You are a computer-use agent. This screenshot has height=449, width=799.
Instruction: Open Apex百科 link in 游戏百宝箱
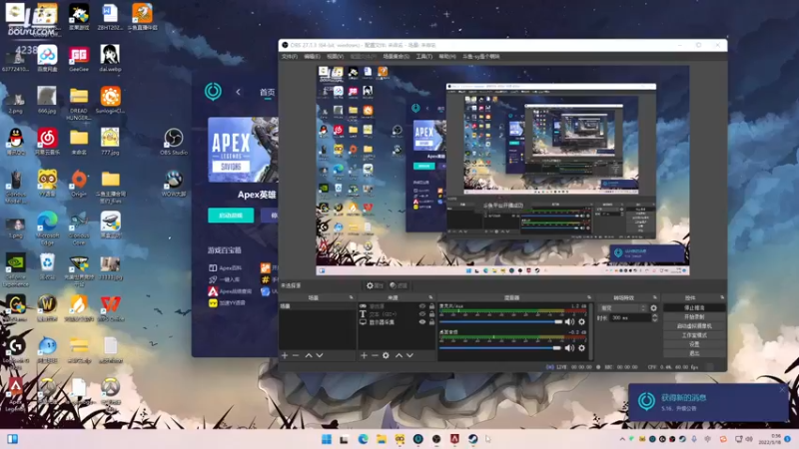[x=226, y=267]
